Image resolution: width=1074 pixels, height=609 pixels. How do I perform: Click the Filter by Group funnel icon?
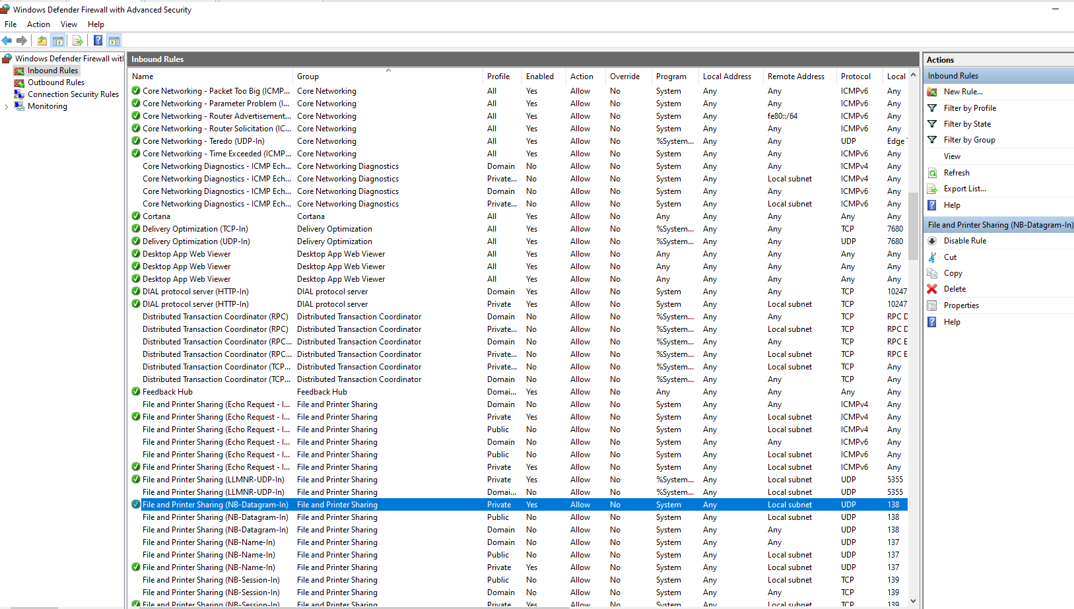[932, 140]
